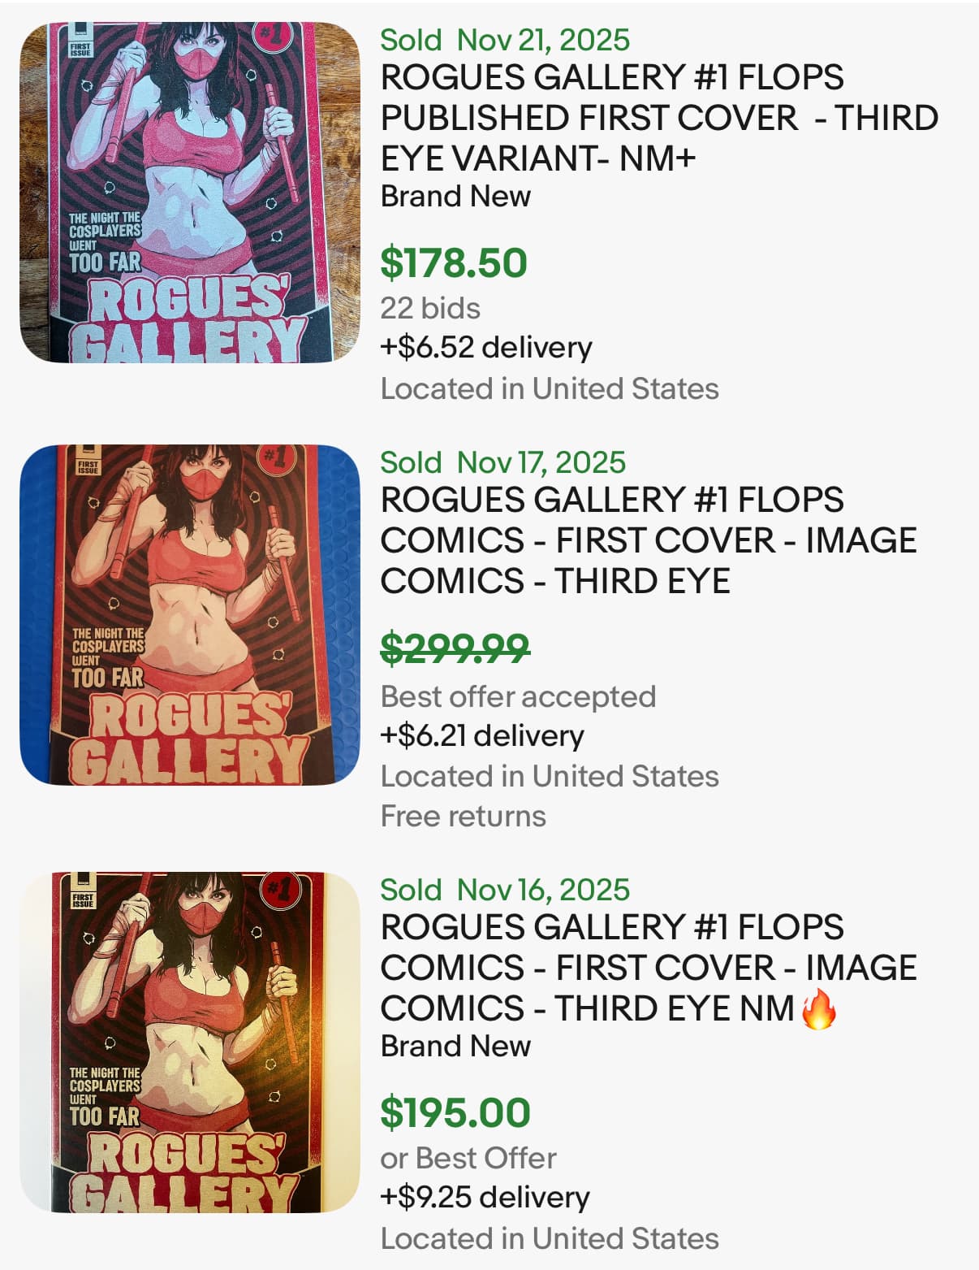Click the '+$6.21 delivery' text
979x1270 pixels.
coord(482,736)
